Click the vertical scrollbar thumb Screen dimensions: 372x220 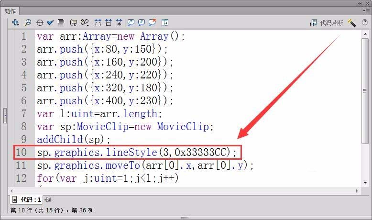tap(365, 91)
